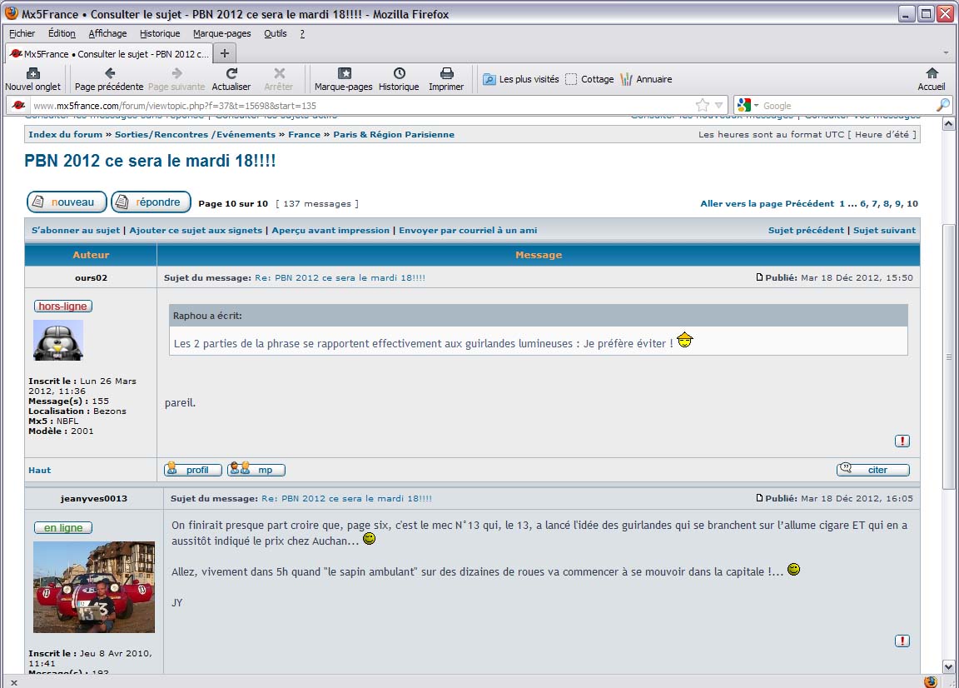Send ours02 a private message with mp

point(256,470)
